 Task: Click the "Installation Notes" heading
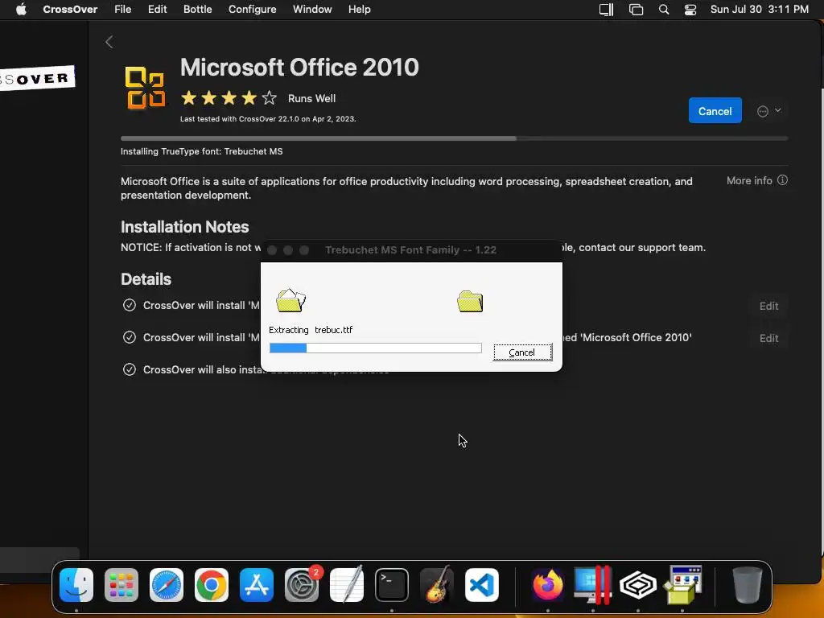(x=184, y=226)
